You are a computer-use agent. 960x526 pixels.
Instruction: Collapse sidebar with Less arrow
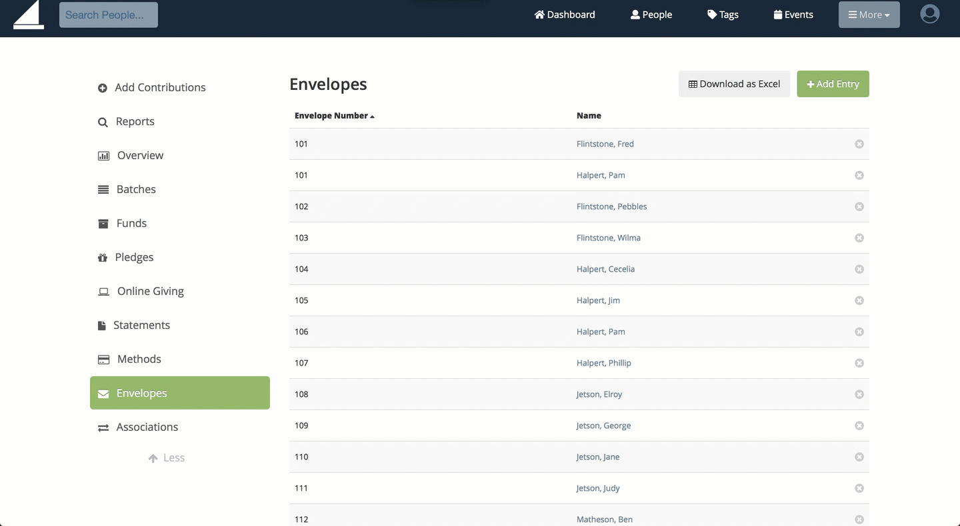167,458
